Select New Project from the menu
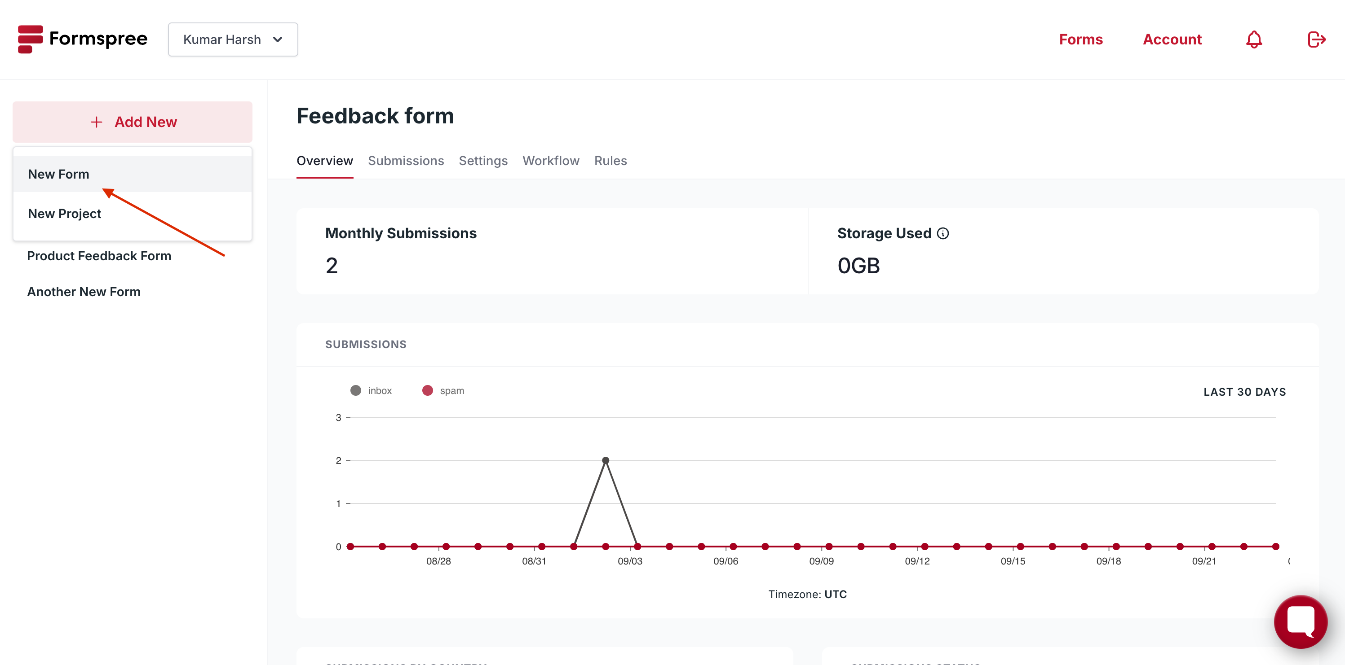Image resolution: width=1345 pixels, height=665 pixels. (64, 213)
